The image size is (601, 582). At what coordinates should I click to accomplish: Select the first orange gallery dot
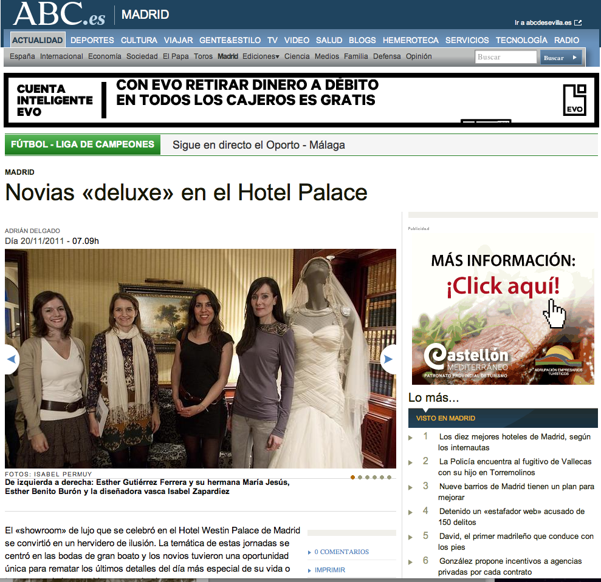click(352, 477)
